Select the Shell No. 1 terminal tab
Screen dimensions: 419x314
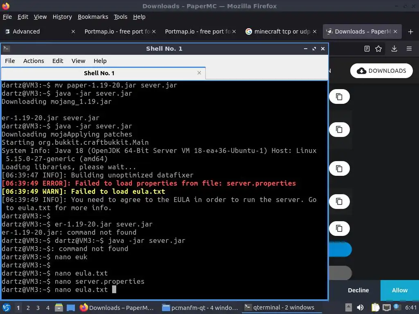(x=104, y=73)
